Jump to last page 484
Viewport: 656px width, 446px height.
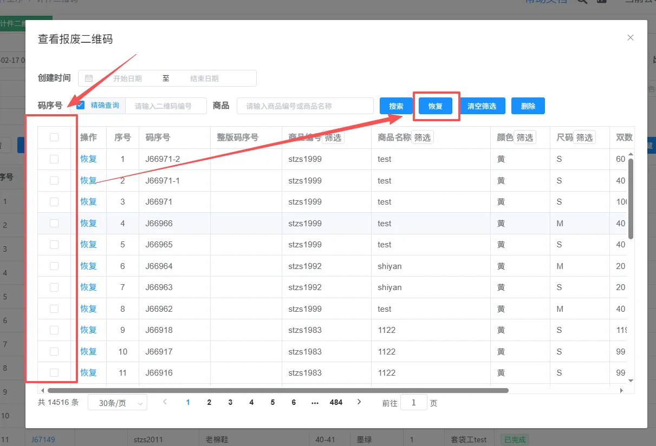coord(336,403)
